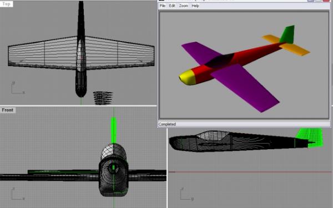
Task: Click the yellow nose cowl in render
Action: [188, 77]
